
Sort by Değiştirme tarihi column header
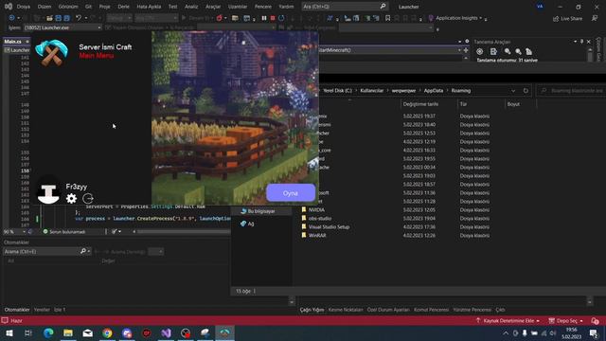click(420, 104)
